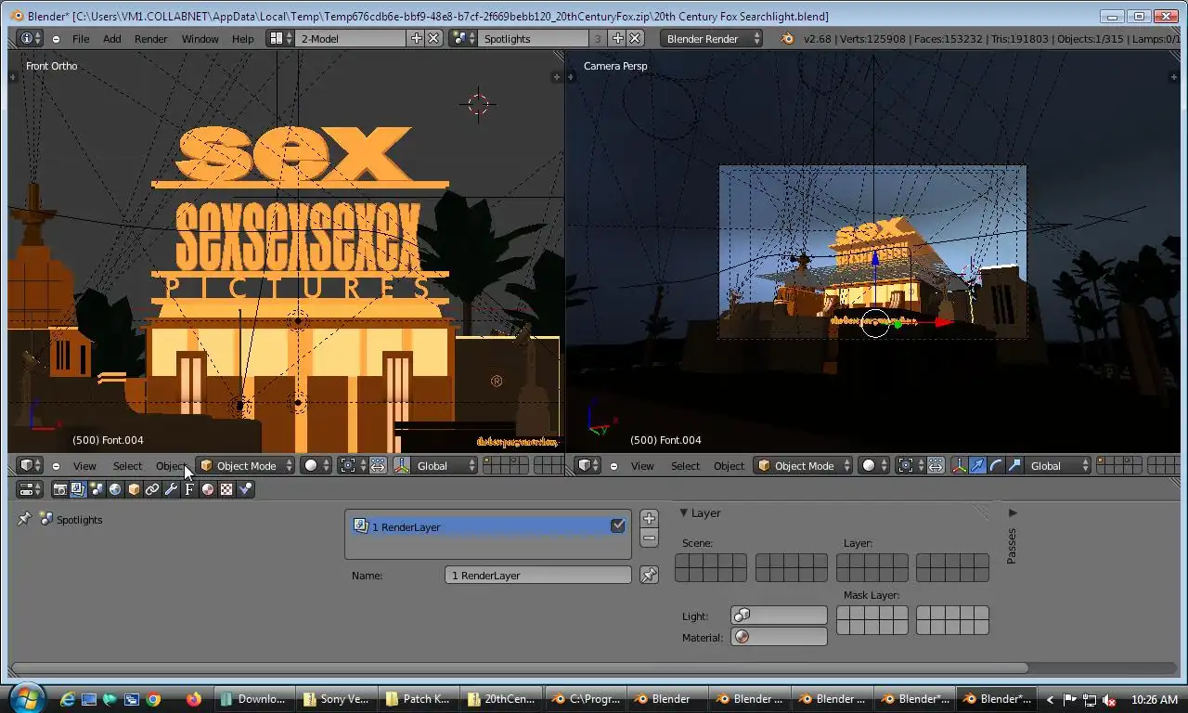Open the Blender Render engine dropdown

[x=712, y=38]
